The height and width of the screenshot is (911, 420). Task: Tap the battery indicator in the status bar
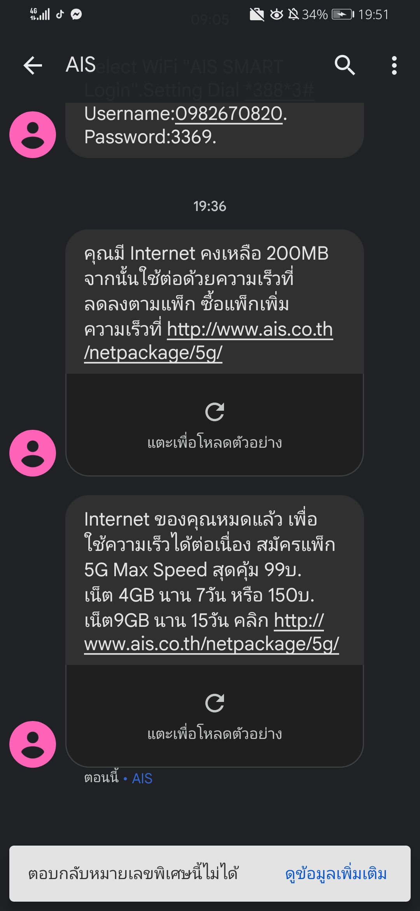point(342,14)
